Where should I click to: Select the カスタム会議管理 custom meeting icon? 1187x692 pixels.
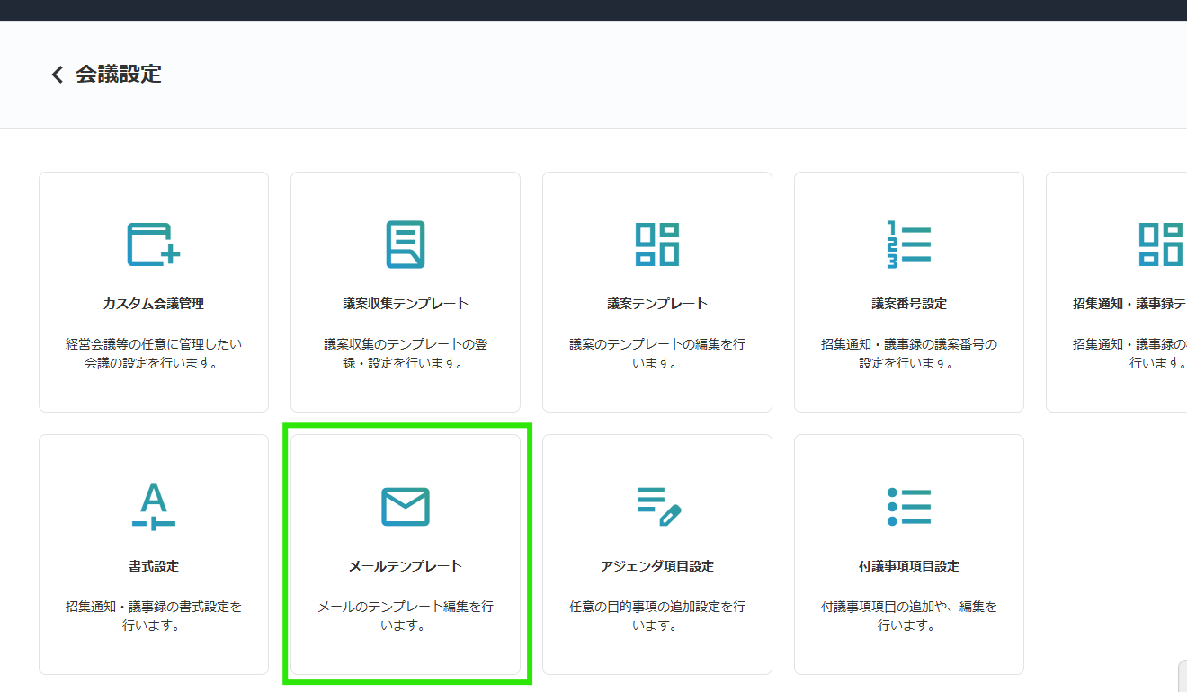click(x=153, y=243)
